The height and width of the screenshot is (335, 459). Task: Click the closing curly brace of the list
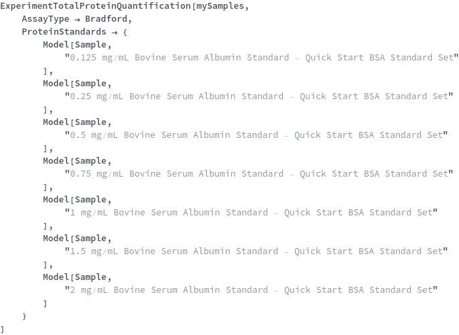[24, 316]
